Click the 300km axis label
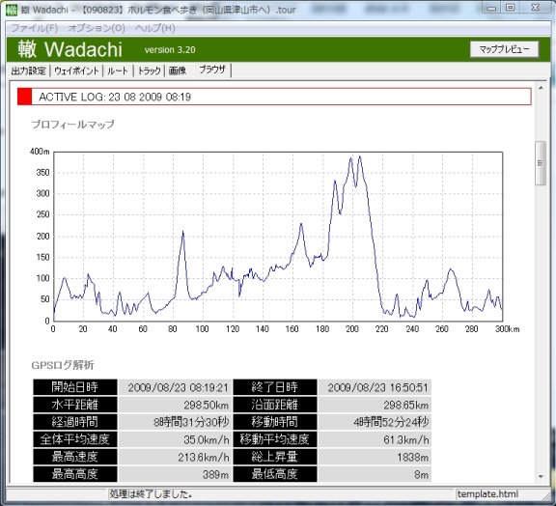 pyautogui.click(x=508, y=329)
